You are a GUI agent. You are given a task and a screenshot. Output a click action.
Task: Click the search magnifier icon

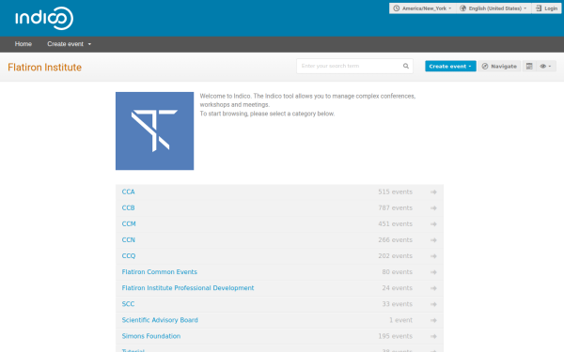(406, 66)
